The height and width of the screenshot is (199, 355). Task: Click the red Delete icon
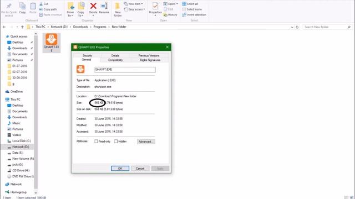click(x=93, y=6)
